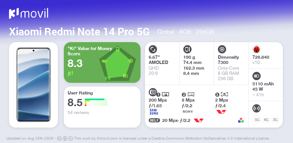Open the 54 reviews link
Screen dimensions: 293x143
click(x=78, y=113)
